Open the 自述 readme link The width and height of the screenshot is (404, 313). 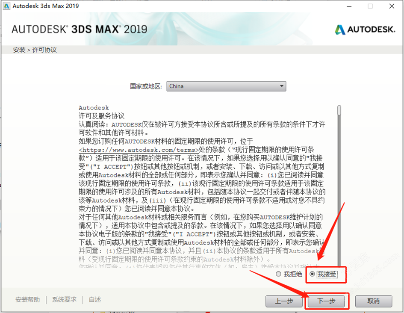pyautogui.click(x=94, y=300)
